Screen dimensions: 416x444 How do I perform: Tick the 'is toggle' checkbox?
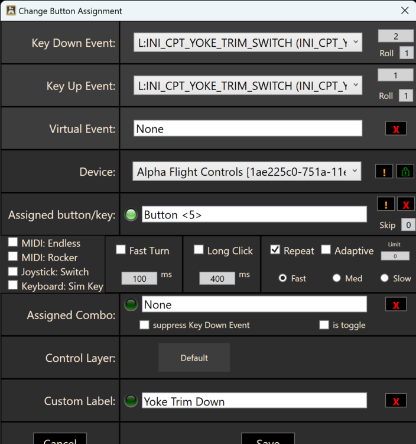(324, 325)
